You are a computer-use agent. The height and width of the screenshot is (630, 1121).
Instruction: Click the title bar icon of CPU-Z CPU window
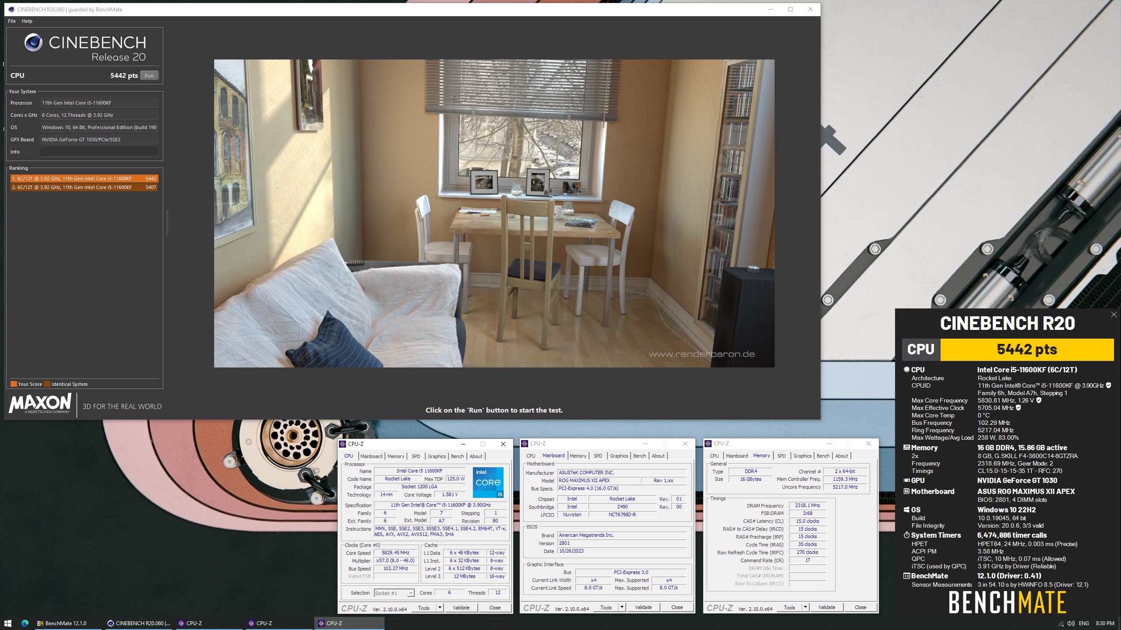[x=343, y=444]
